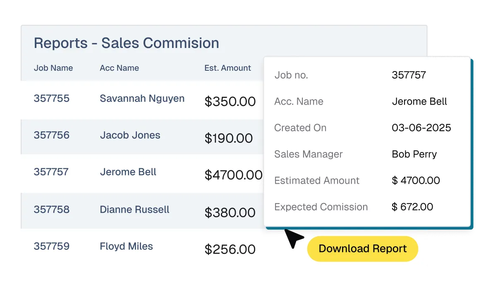Click the Reports - Sales Commision heading

[126, 43]
